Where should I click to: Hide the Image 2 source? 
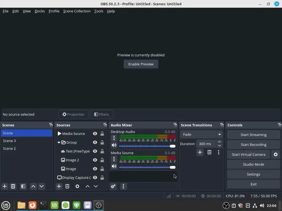[95, 160]
